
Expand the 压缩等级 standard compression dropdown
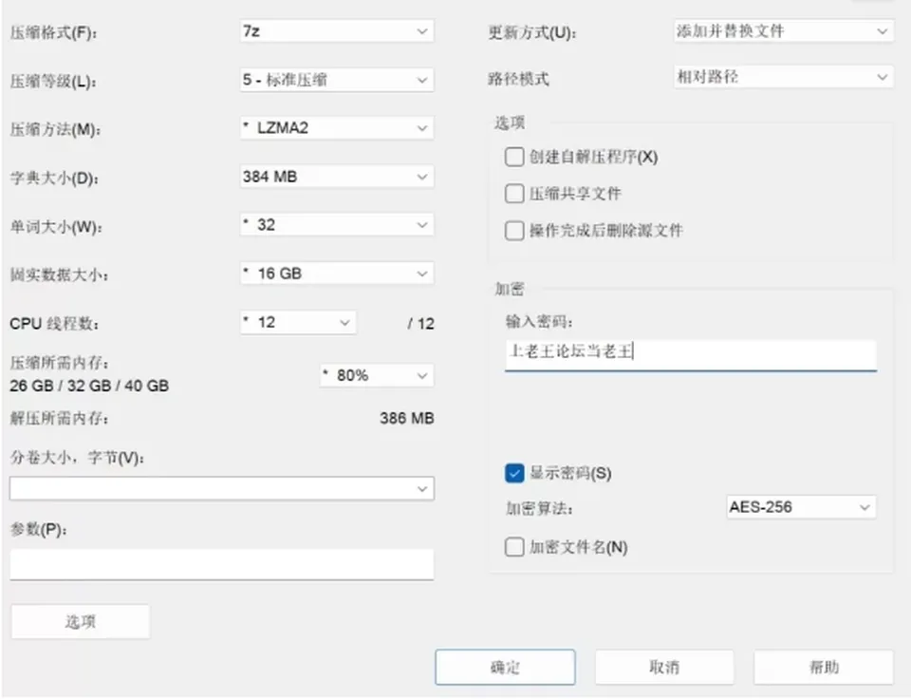337,80
